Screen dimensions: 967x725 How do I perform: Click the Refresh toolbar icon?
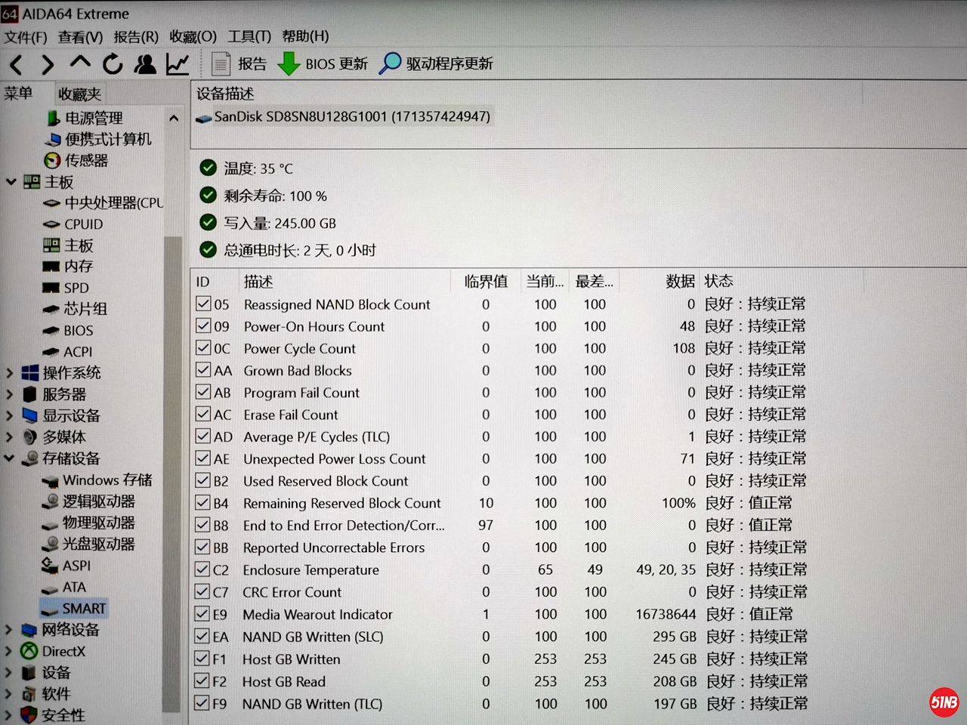point(113,64)
